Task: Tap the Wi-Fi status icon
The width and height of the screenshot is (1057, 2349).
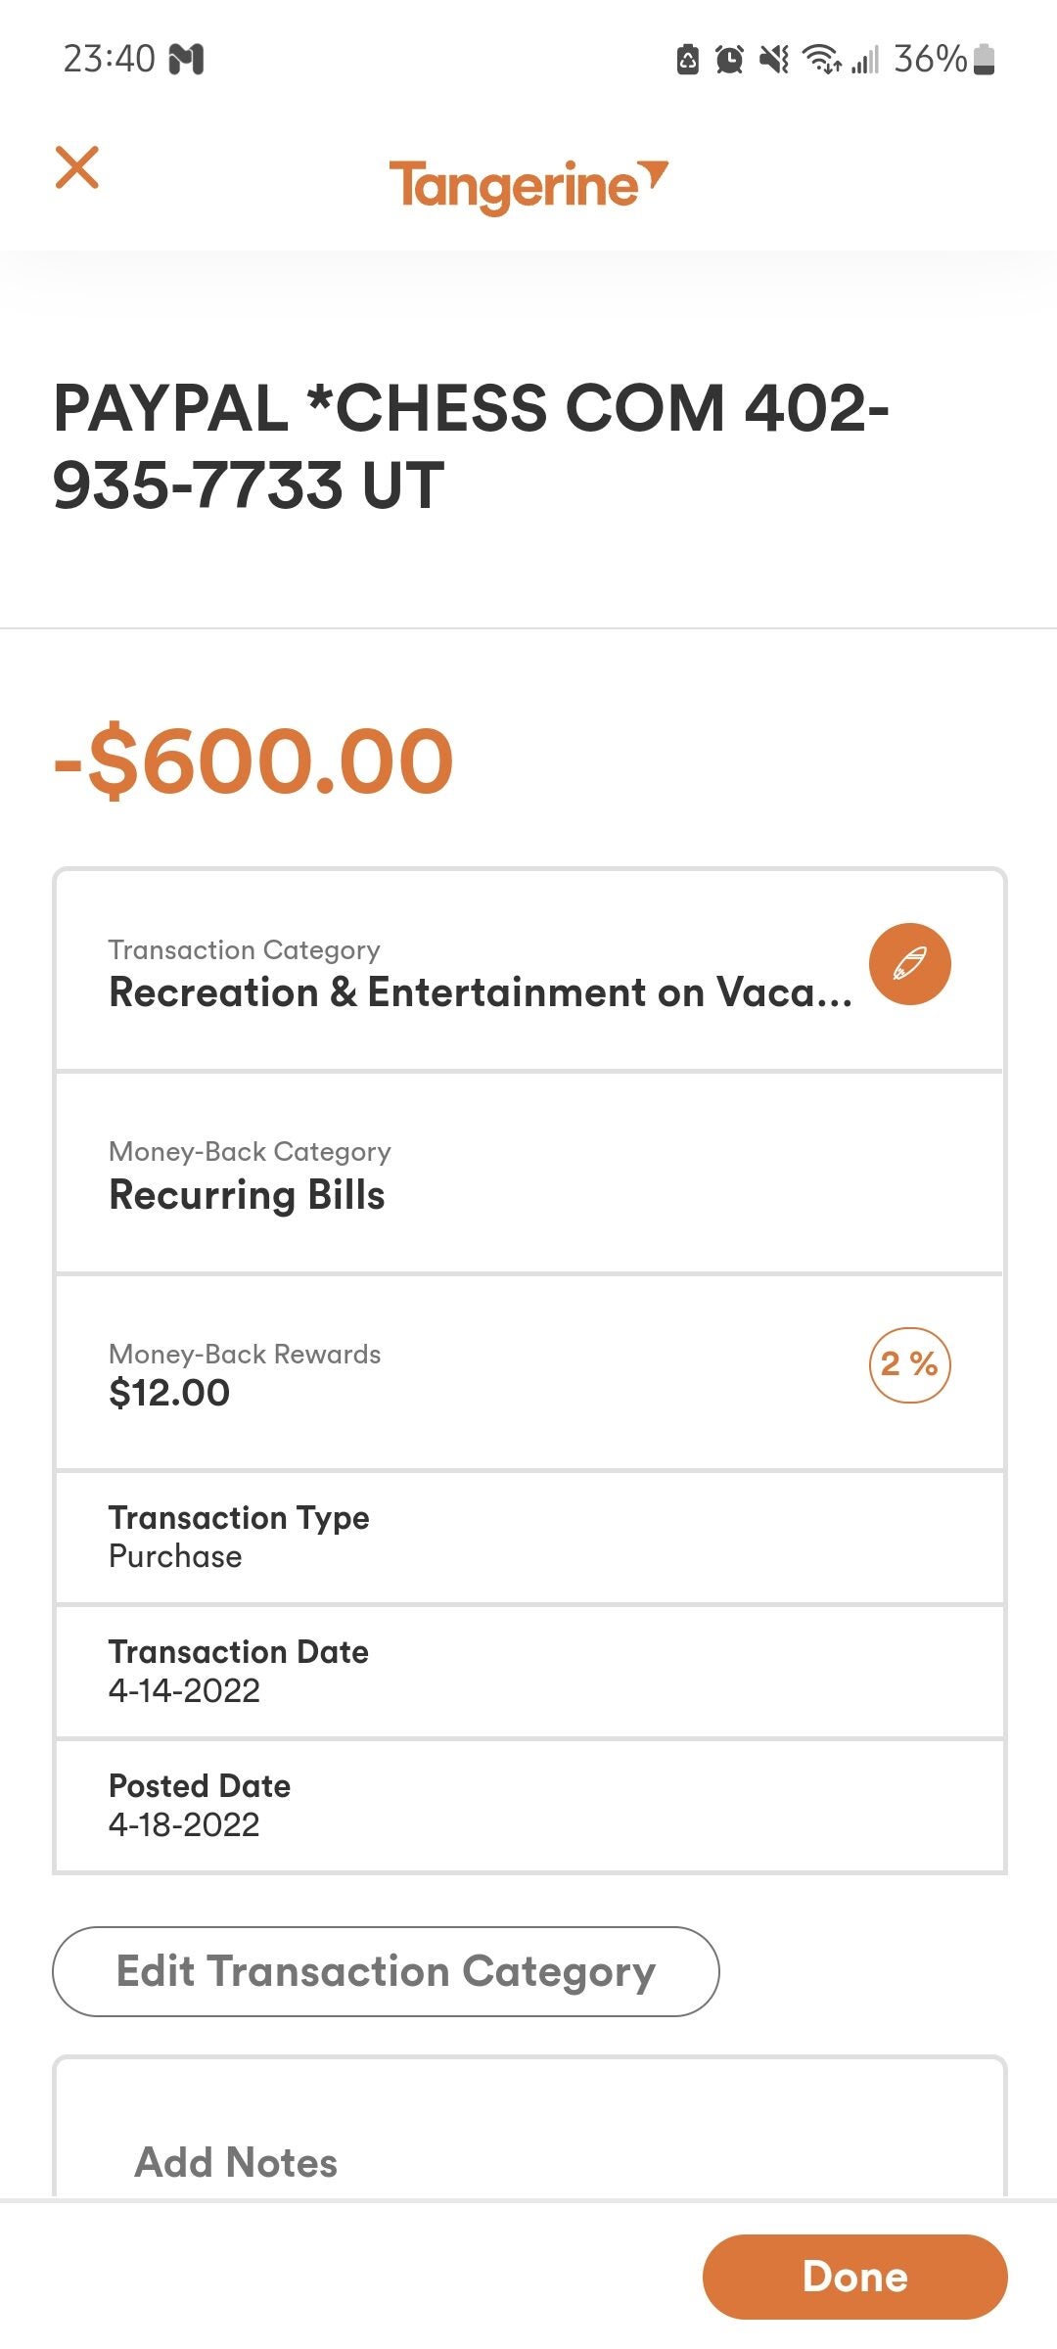Action: pos(821,60)
